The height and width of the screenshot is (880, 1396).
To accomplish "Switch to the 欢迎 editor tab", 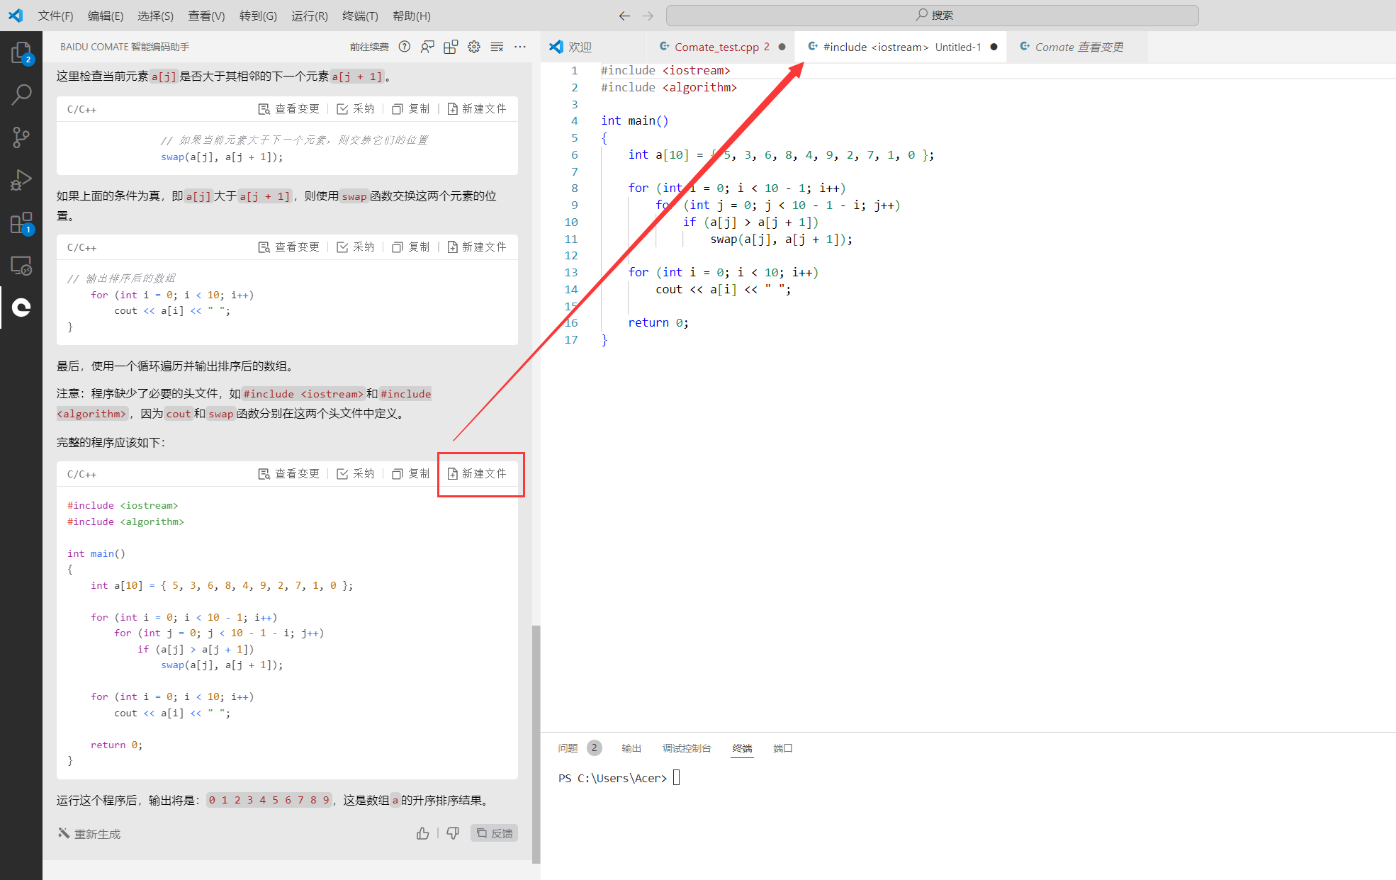I will [594, 47].
